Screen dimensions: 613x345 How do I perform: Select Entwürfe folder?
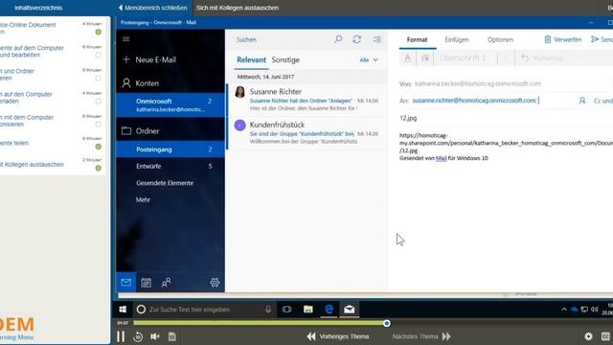point(170,166)
